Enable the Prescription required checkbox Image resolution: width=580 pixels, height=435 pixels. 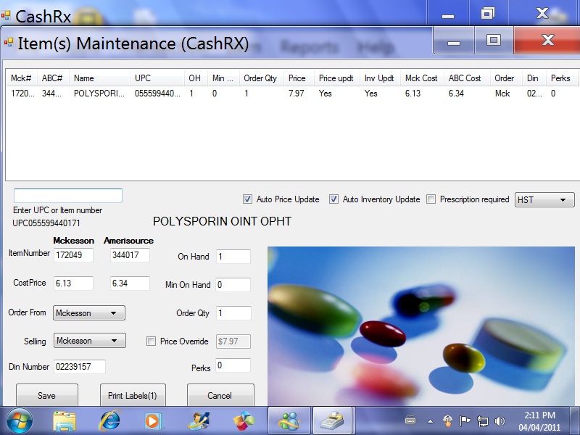[431, 199]
